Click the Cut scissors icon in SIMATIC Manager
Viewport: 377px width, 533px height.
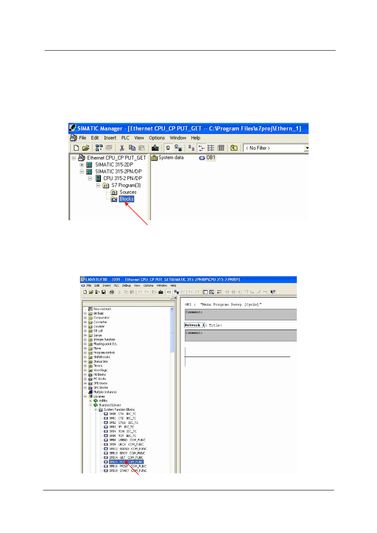[x=122, y=148]
